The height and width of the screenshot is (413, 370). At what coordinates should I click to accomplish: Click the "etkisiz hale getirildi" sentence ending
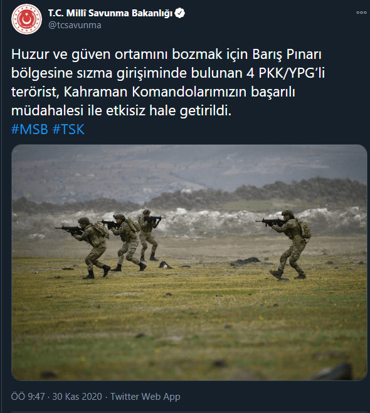(169, 110)
